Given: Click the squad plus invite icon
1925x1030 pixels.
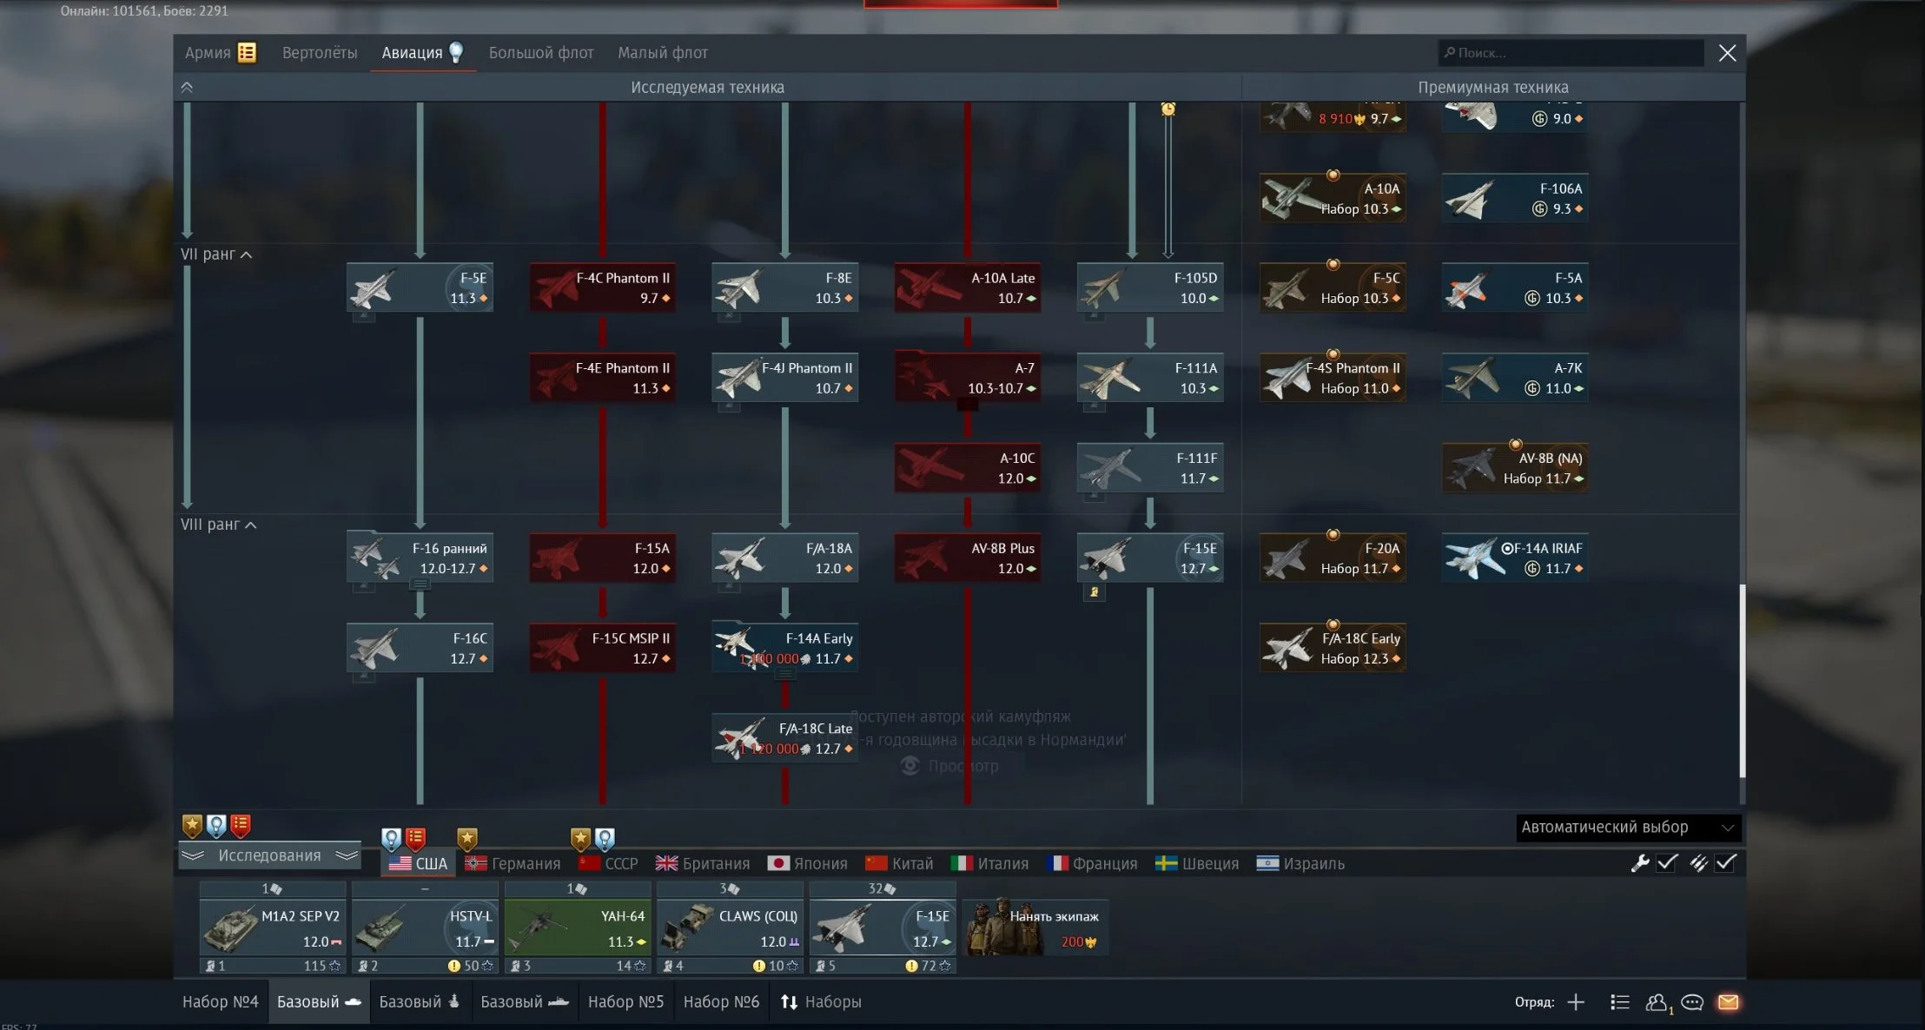Looking at the screenshot, I should pyautogui.click(x=1576, y=1002).
